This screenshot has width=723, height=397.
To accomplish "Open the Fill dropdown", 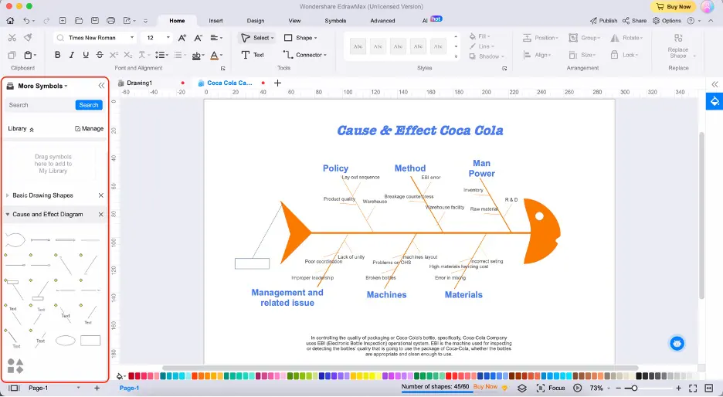I will (480, 36).
